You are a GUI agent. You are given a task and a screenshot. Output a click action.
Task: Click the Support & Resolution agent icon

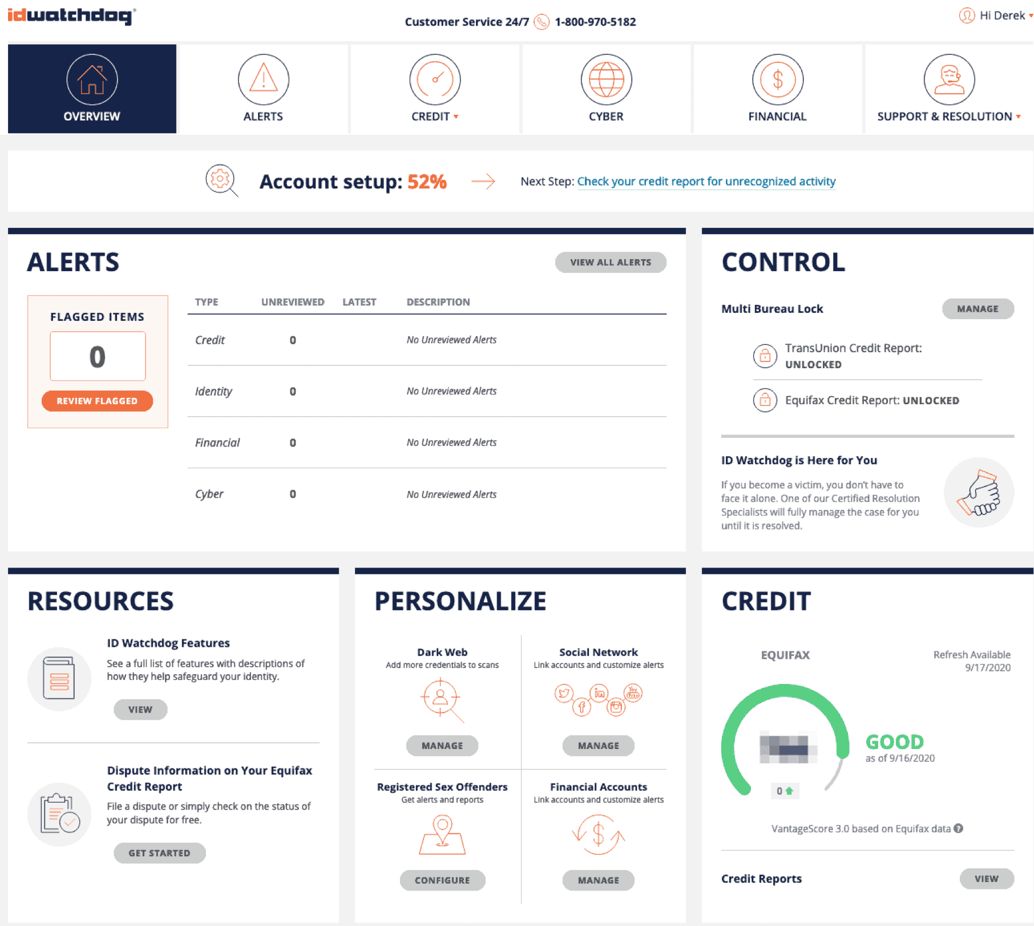click(x=949, y=79)
